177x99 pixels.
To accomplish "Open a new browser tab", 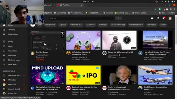I will point(86,5).
